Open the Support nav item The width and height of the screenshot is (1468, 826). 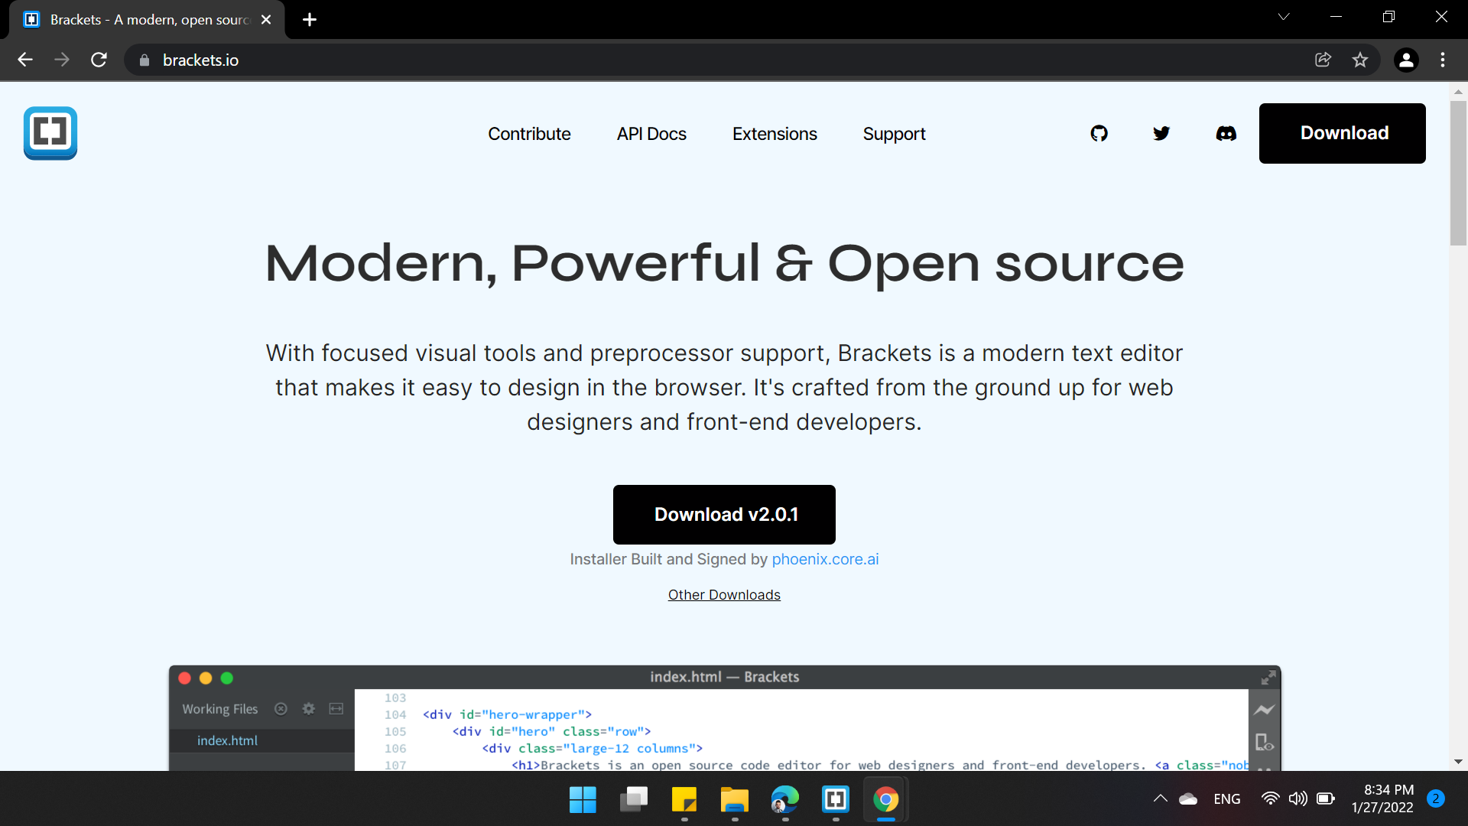pos(894,134)
